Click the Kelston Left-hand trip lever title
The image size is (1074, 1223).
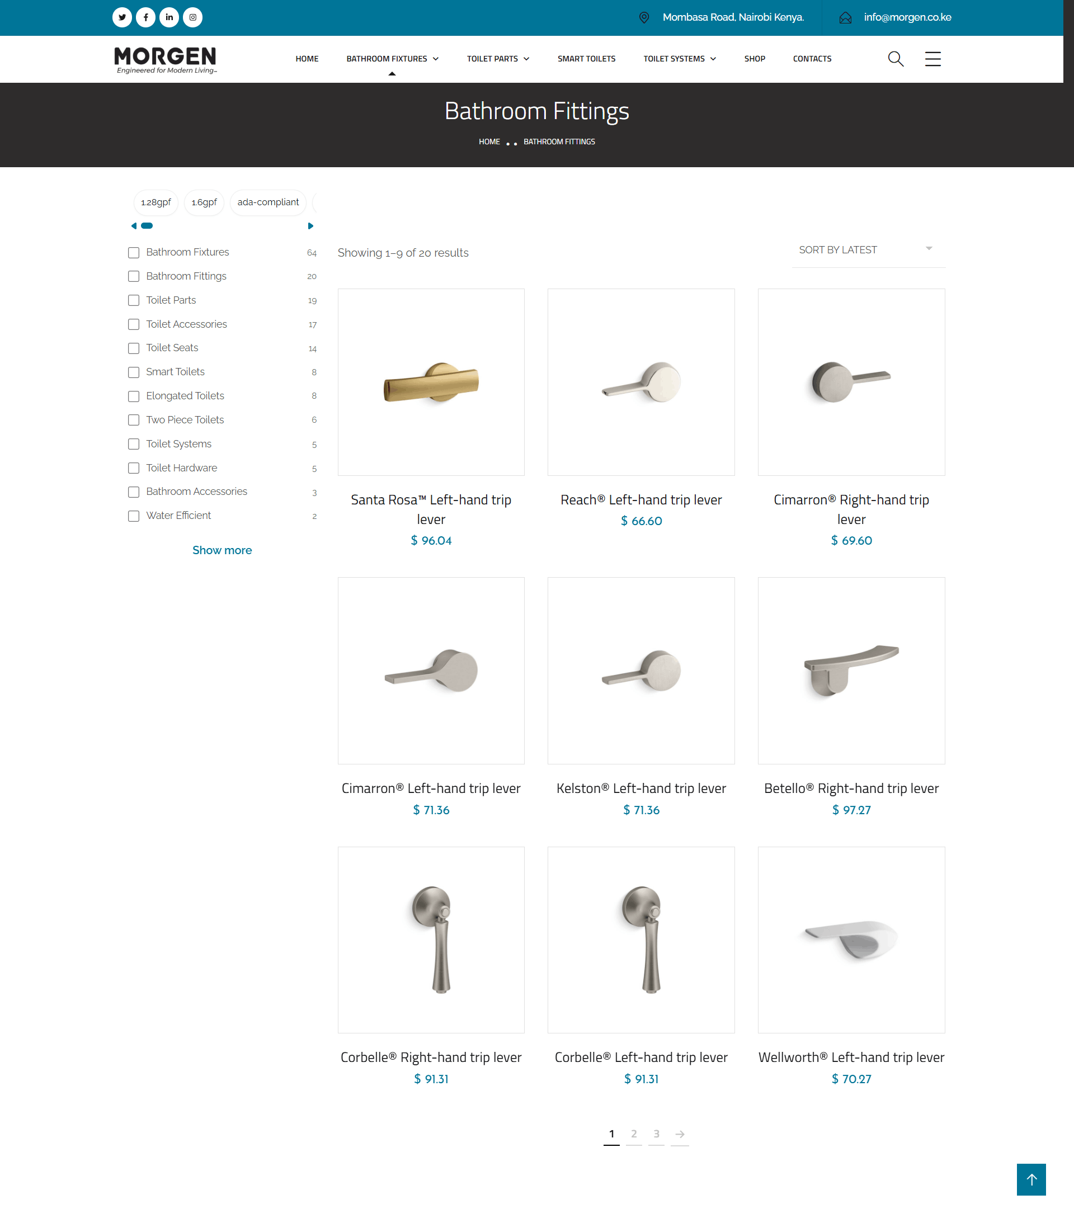pyautogui.click(x=641, y=788)
